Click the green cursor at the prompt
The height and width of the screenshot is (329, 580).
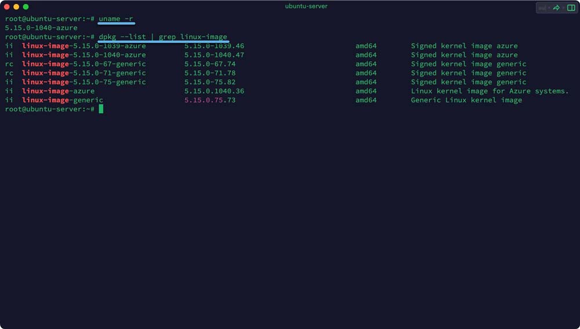click(101, 109)
